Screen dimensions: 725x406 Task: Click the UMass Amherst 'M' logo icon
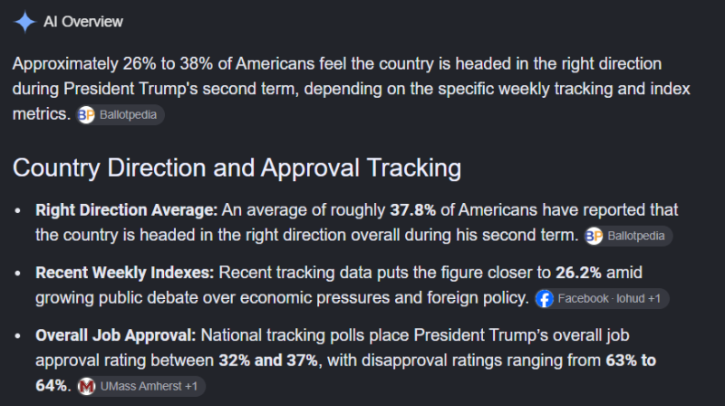click(x=86, y=386)
